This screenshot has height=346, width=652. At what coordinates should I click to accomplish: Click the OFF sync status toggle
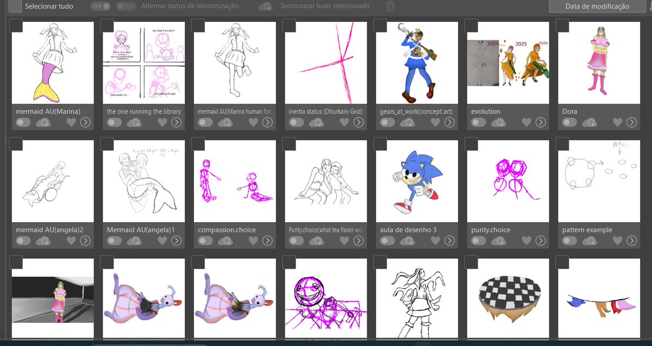[126, 7]
